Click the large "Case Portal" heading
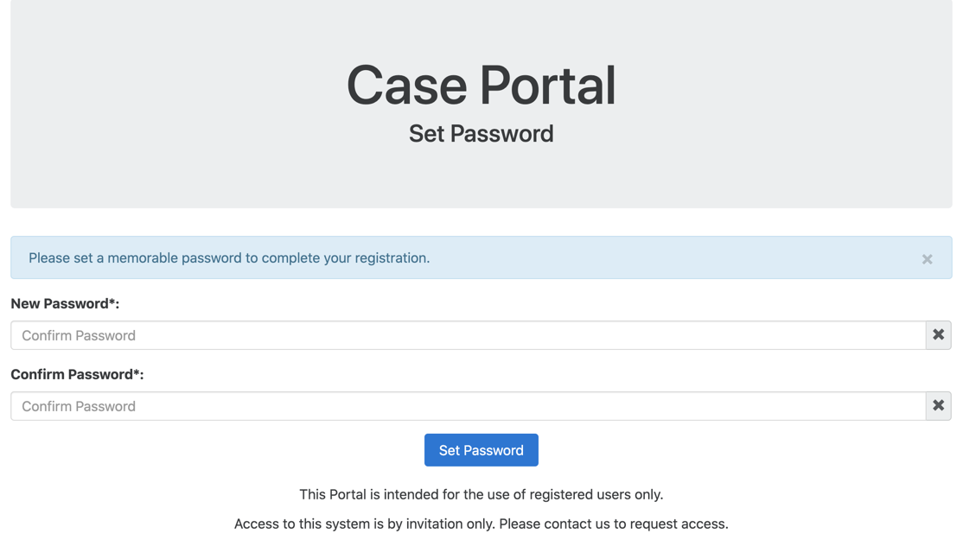Screen dimensions: 963x559 (x=481, y=86)
